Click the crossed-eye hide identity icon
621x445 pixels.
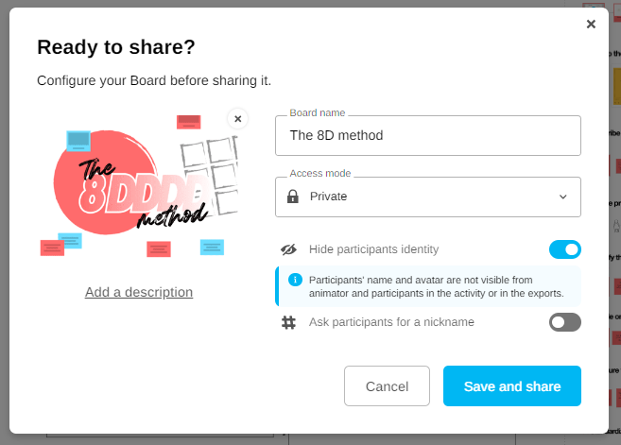(x=289, y=249)
